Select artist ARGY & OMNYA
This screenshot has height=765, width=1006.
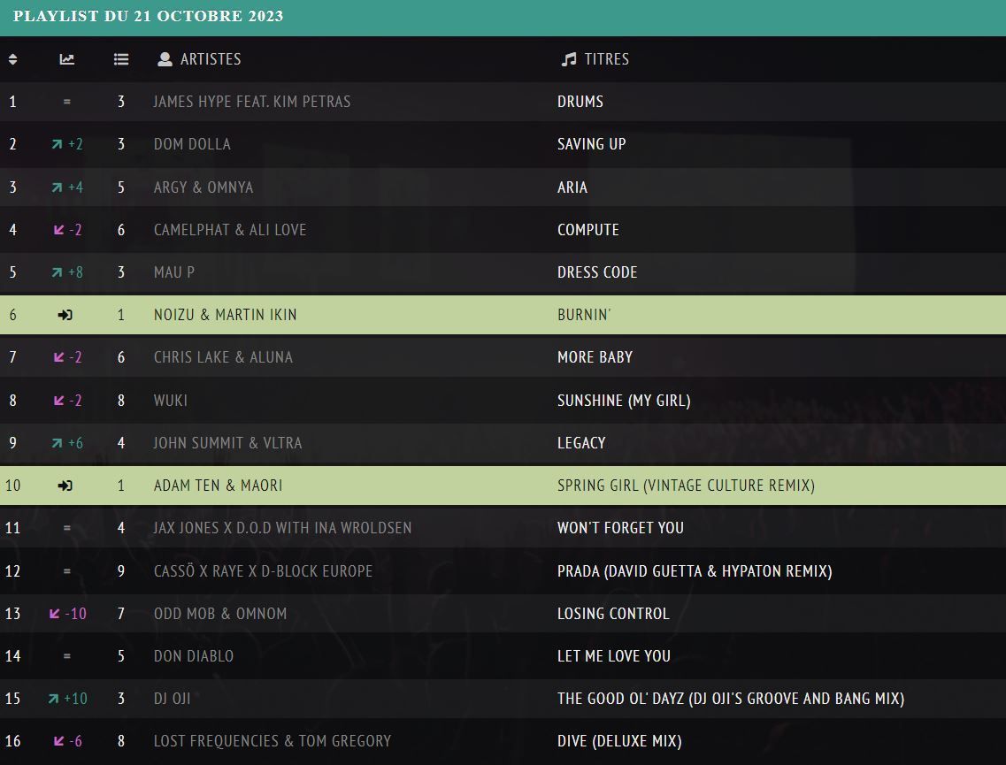204,187
